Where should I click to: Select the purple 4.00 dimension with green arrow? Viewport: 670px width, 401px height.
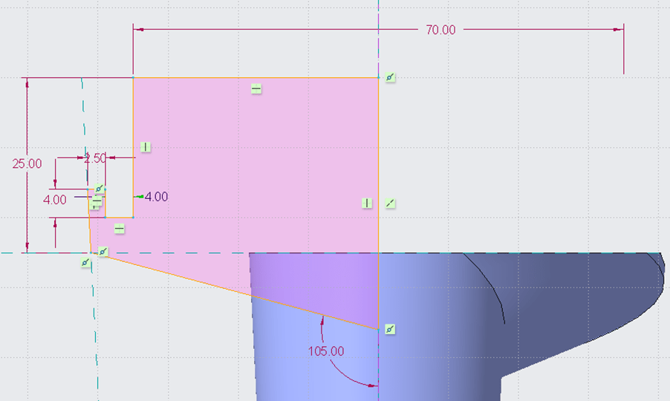155,197
